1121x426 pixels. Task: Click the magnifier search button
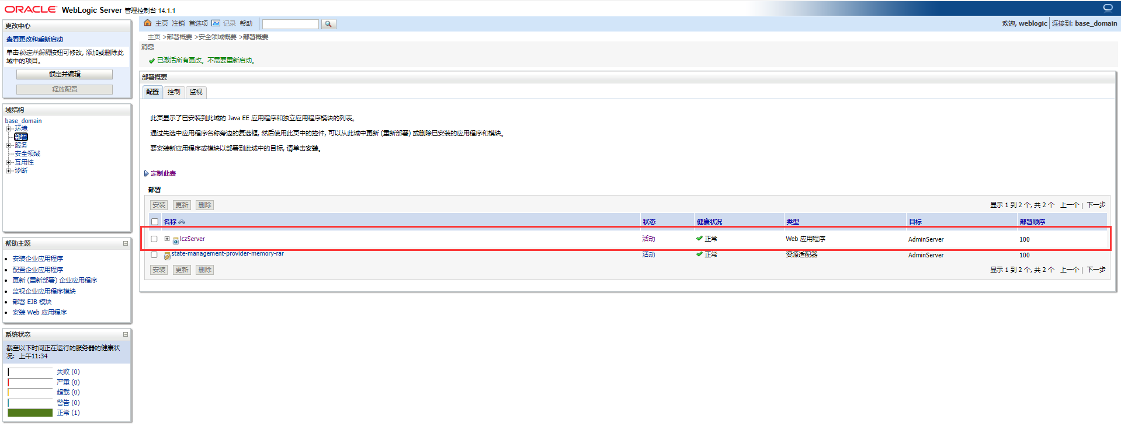point(328,24)
